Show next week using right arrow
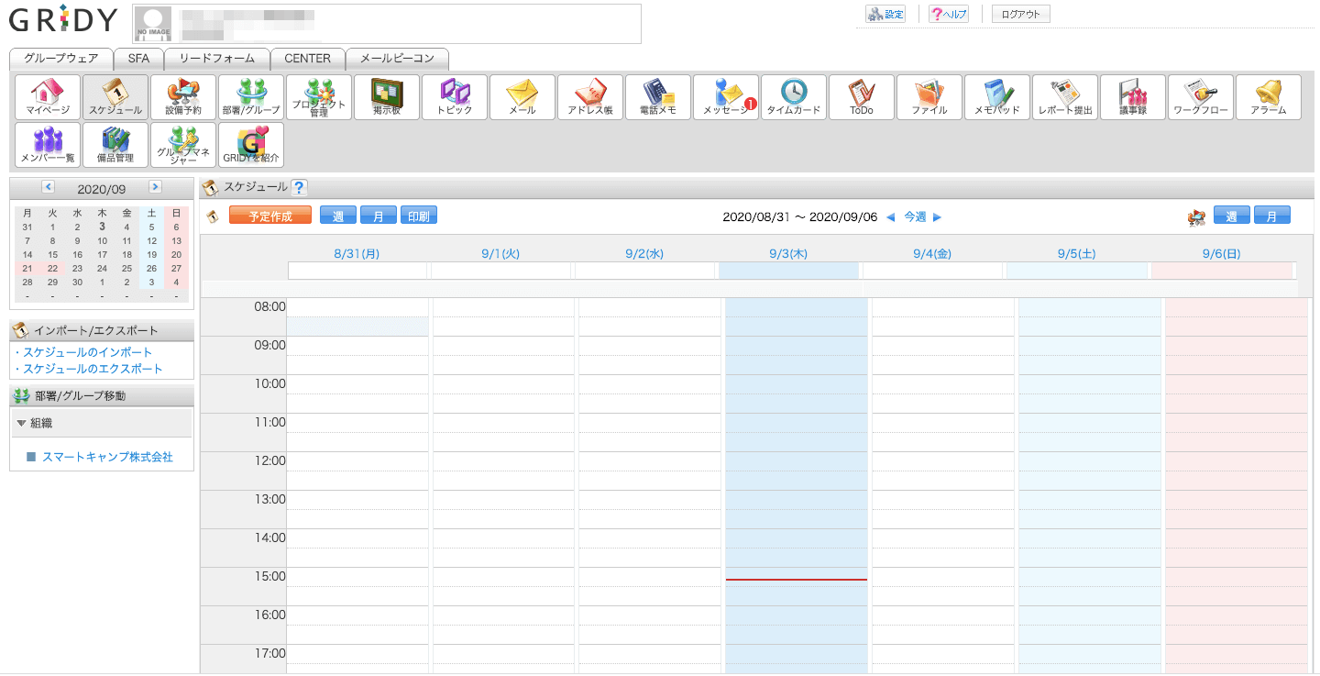Screen dimensions: 1320x676 point(937,217)
